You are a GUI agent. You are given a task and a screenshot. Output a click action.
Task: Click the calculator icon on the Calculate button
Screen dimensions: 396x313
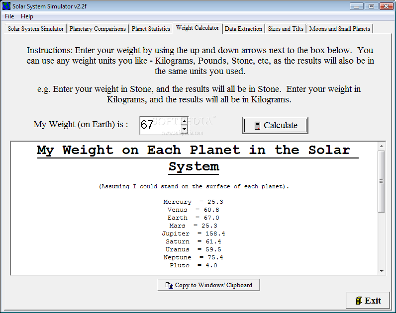[257, 125]
